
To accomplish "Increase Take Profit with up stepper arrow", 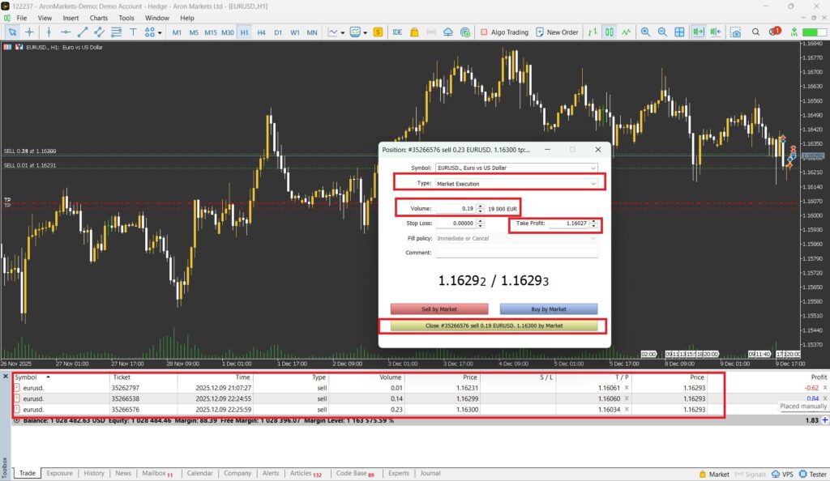I will [x=594, y=220].
